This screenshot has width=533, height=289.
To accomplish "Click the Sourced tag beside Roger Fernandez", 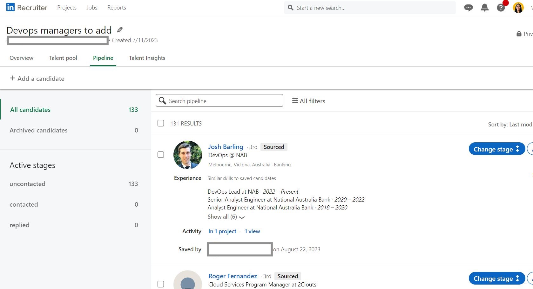I will click(x=288, y=276).
